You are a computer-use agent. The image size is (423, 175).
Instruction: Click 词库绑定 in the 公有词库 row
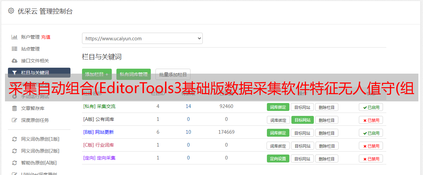[x=278, y=120]
